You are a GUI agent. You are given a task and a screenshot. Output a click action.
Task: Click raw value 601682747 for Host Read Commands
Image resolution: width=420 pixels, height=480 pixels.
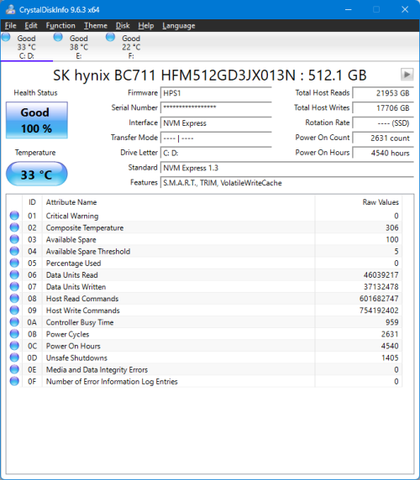point(379,299)
